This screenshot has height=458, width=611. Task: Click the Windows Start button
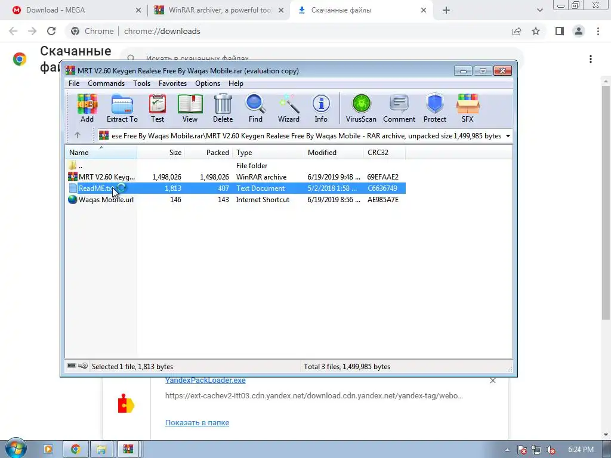(x=15, y=448)
